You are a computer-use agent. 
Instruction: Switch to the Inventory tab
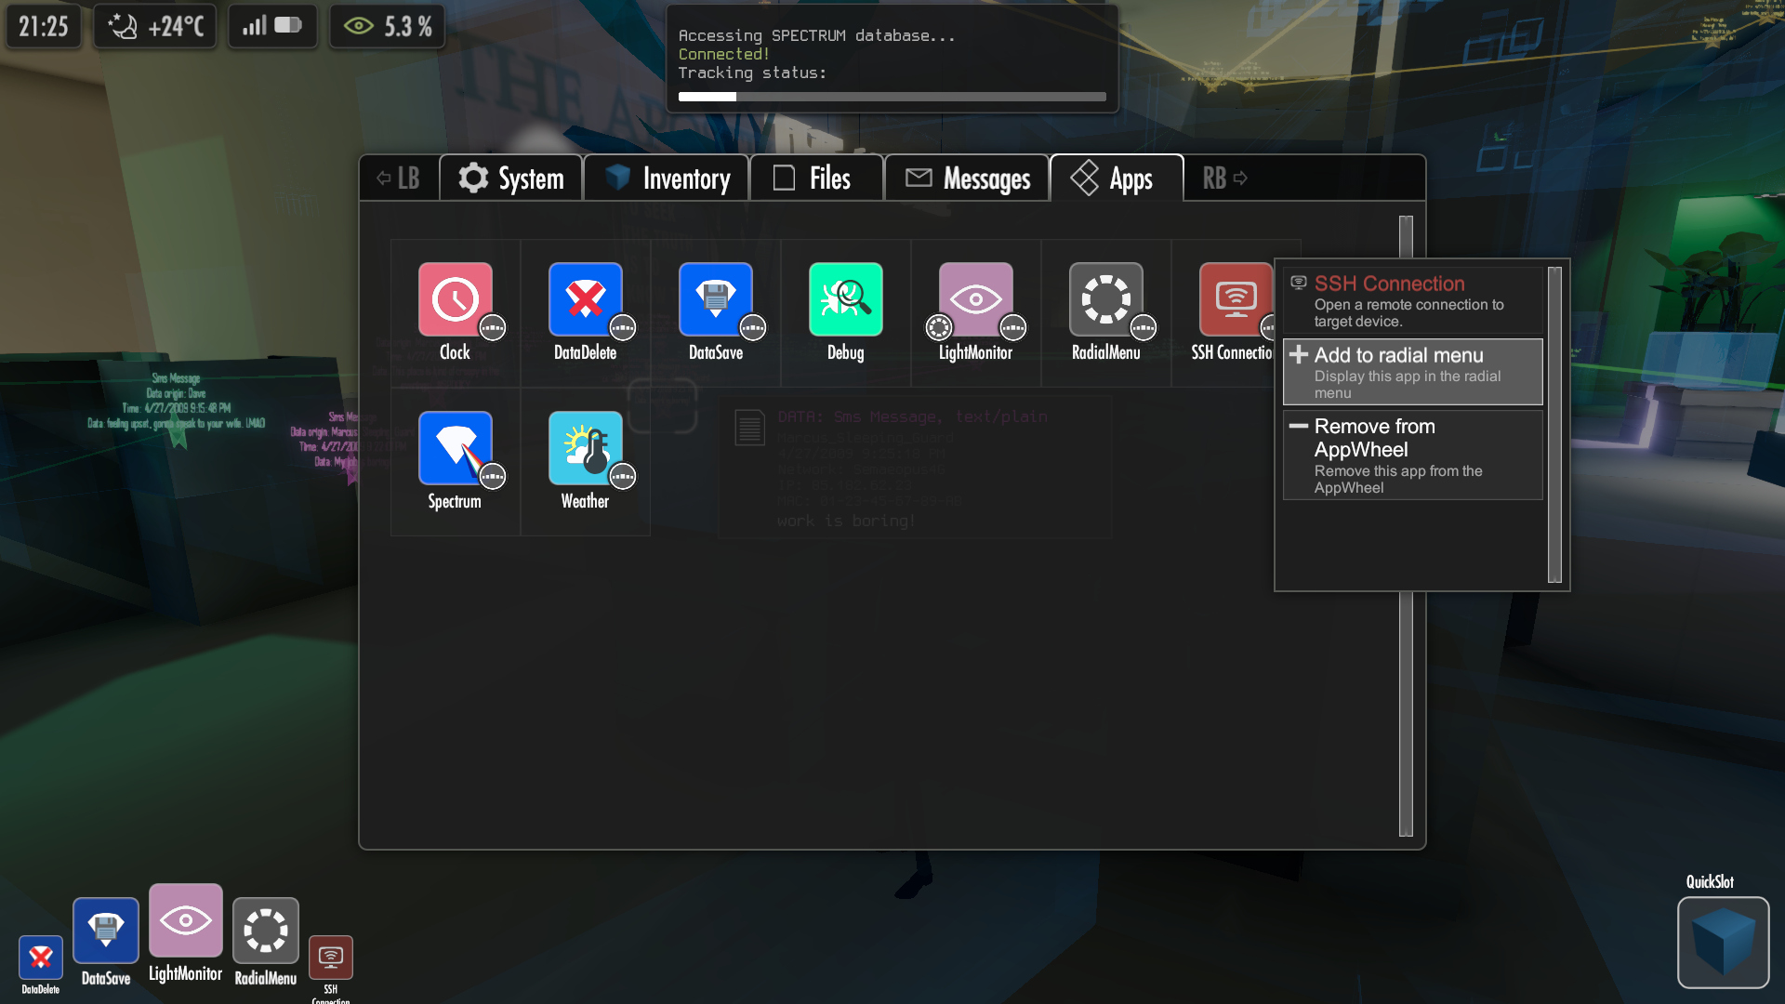pos(666,178)
